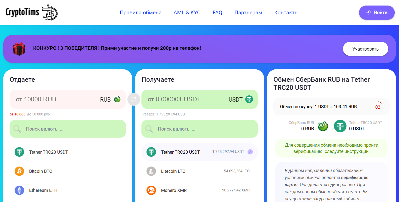The width and height of the screenshot is (399, 202).
Task: Select Ethereum ETH in the Отдаете list
Action: point(68,190)
